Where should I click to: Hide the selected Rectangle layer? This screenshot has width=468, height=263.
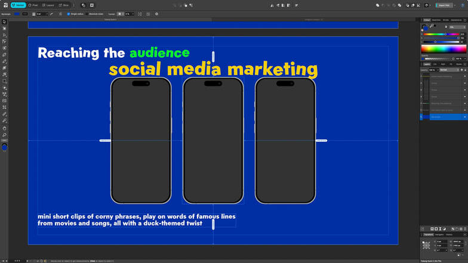pyautogui.click(x=464, y=117)
